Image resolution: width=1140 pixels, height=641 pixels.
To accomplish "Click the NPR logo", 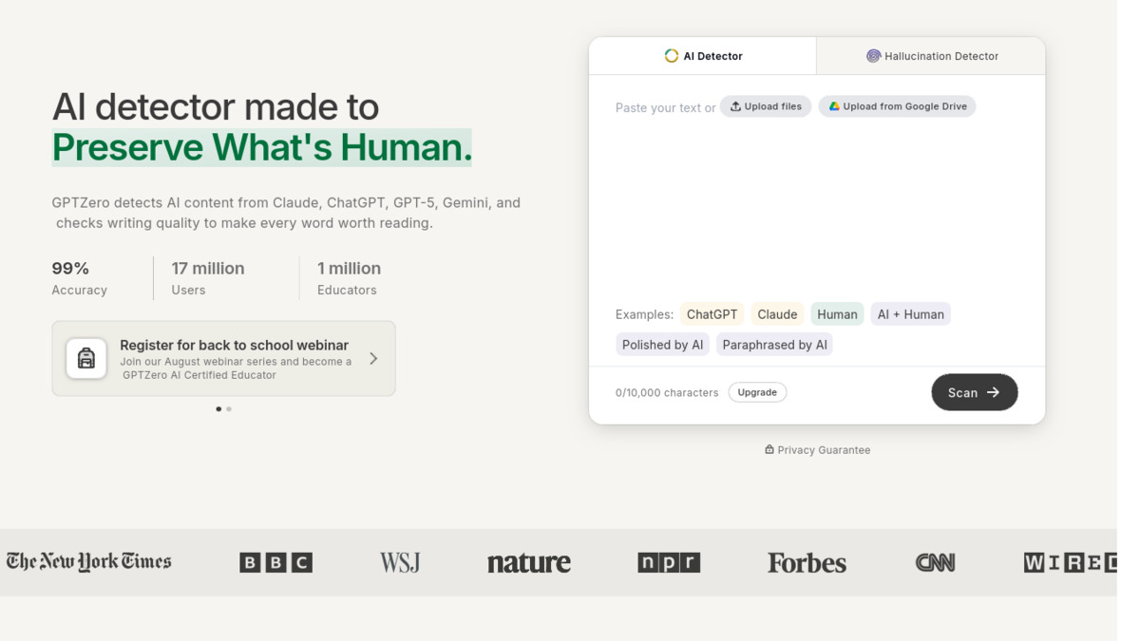I will [669, 563].
